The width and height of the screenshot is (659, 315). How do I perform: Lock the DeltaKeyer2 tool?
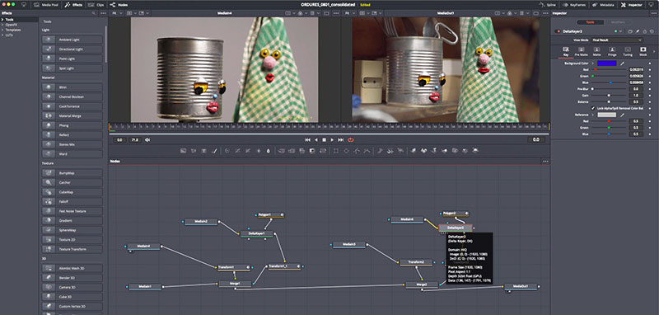(x=645, y=31)
